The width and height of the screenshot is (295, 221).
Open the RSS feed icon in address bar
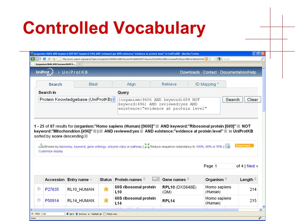coord(206,59)
